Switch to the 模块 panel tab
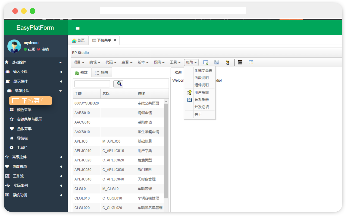This screenshot has height=216, width=346. coord(102,73)
